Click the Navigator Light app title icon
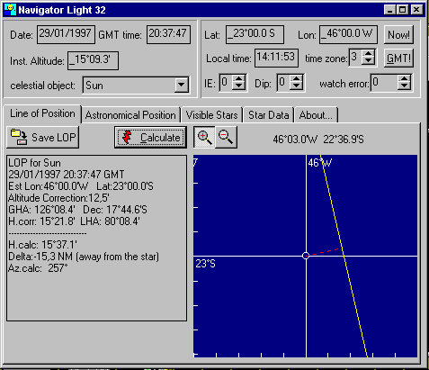Viewport: 429px width, 370px height. [x=10, y=10]
